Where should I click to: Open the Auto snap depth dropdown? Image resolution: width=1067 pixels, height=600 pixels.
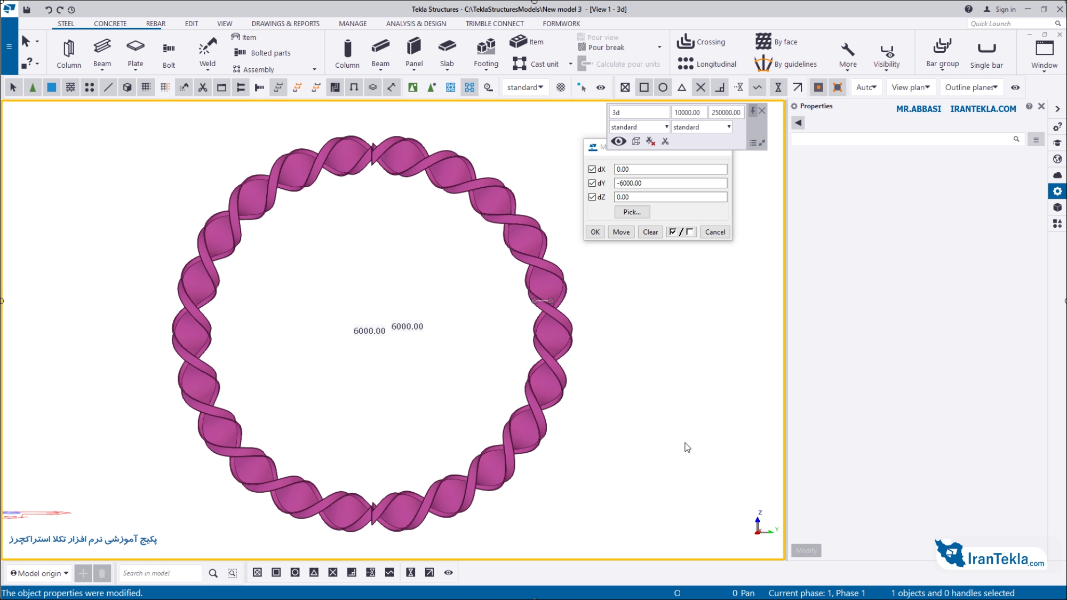coord(866,87)
